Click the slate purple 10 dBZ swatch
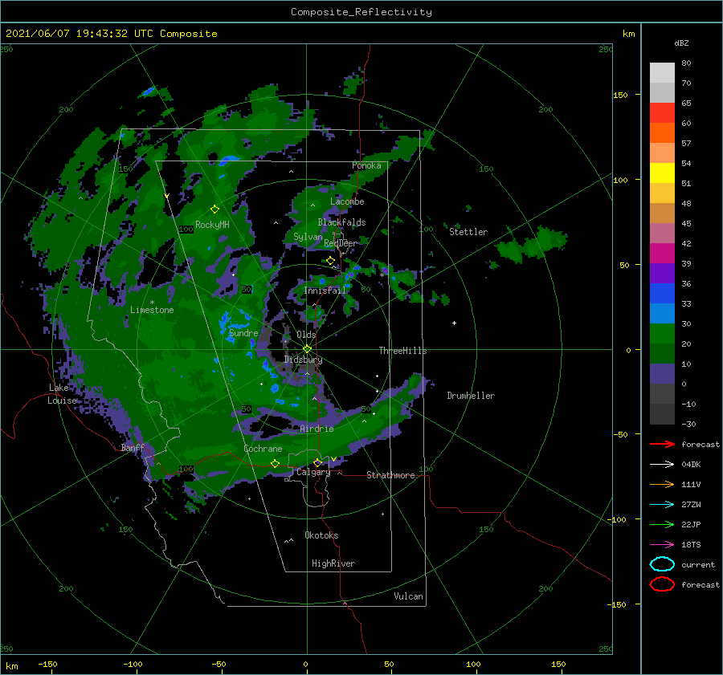The width and height of the screenshot is (723, 675). pyautogui.click(x=662, y=373)
